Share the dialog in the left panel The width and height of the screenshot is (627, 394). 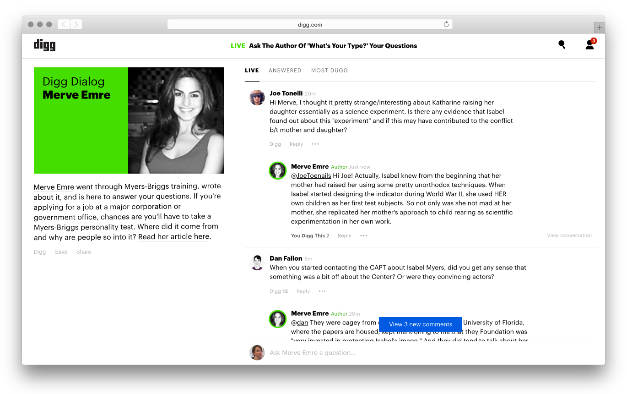coord(84,252)
